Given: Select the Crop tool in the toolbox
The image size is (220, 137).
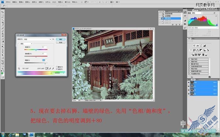Looking at the screenshot, I should click(3, 22).
